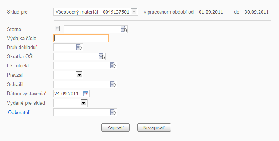Open lookup icon for Odberateľ field
The width and height of the screenshot is (279, 141).
113,112
